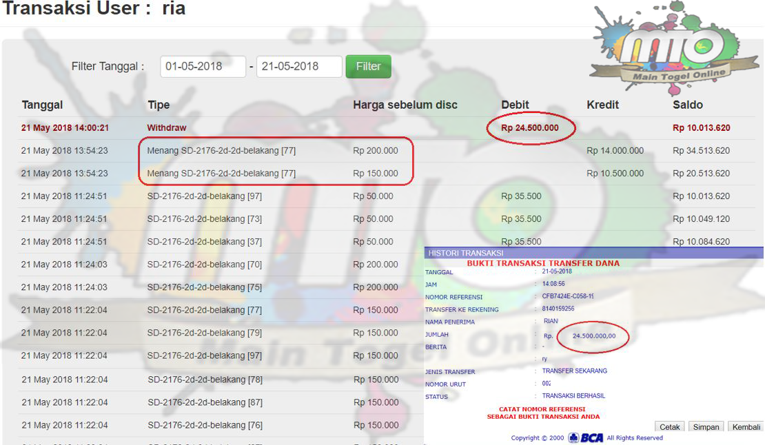Click the Cetak button
Viewport: 765px width, 445px height.
669,427
